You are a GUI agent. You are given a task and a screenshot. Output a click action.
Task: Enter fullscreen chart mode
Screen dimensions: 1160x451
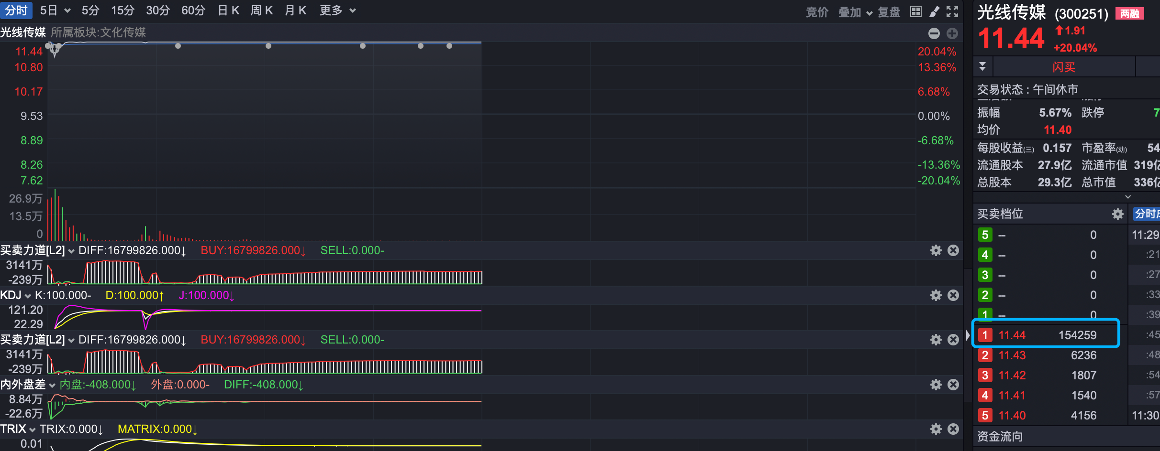point(952,11)
